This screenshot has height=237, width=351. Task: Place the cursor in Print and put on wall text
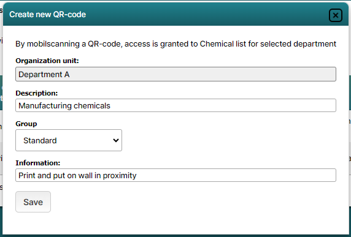point(77,176)
